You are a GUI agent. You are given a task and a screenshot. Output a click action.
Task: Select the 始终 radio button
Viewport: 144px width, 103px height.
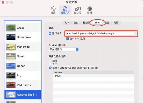point(50,61)
